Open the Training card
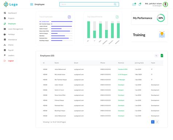The image size is (173, 140). 149,35
